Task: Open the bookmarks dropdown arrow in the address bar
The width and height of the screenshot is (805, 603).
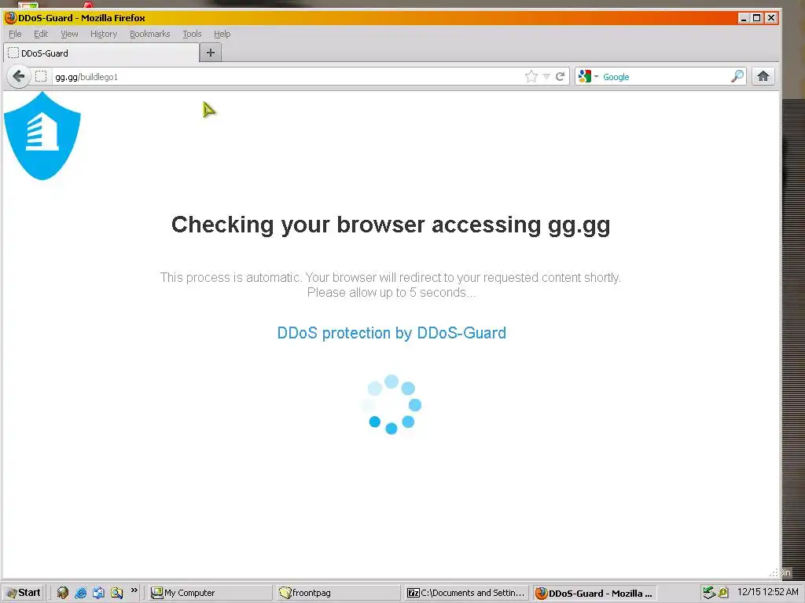Action: pyautogui.click(x=546, y=77)
